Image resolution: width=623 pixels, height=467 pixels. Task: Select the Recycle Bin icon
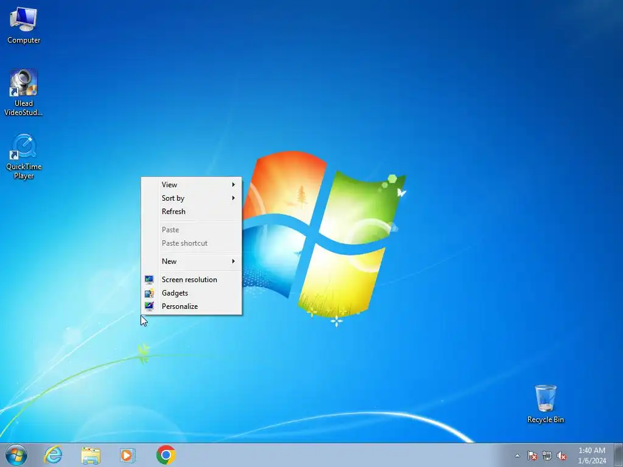tap(545, 404)
